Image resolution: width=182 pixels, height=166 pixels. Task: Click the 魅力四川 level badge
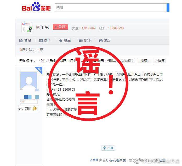[29, 109]
